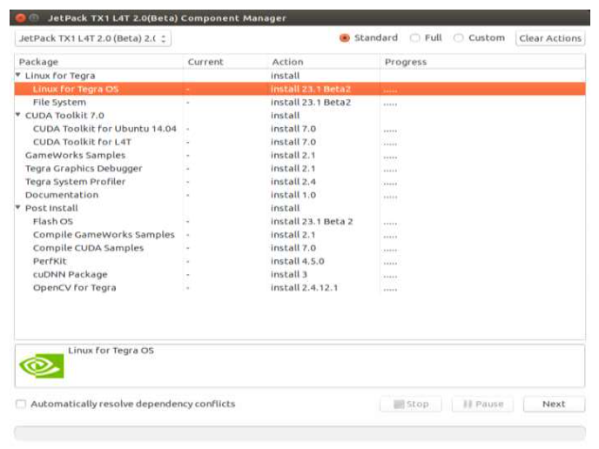Click the install action for Post Install group
Viewport: 599px width, 449px height.
[285, 208]
